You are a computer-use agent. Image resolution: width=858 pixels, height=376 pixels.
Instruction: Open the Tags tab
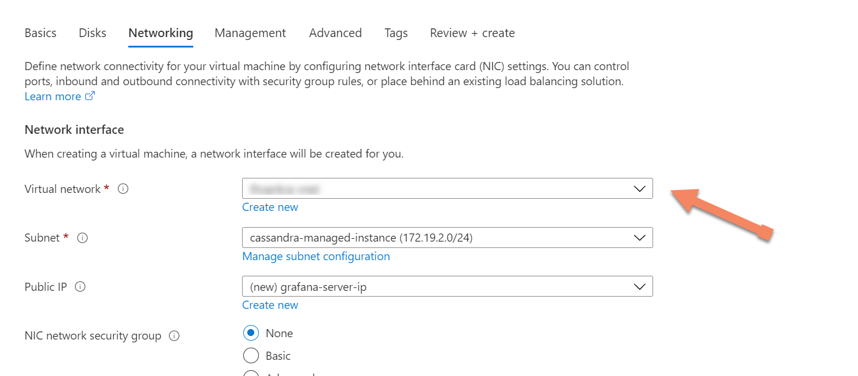(x=396, y=33)
